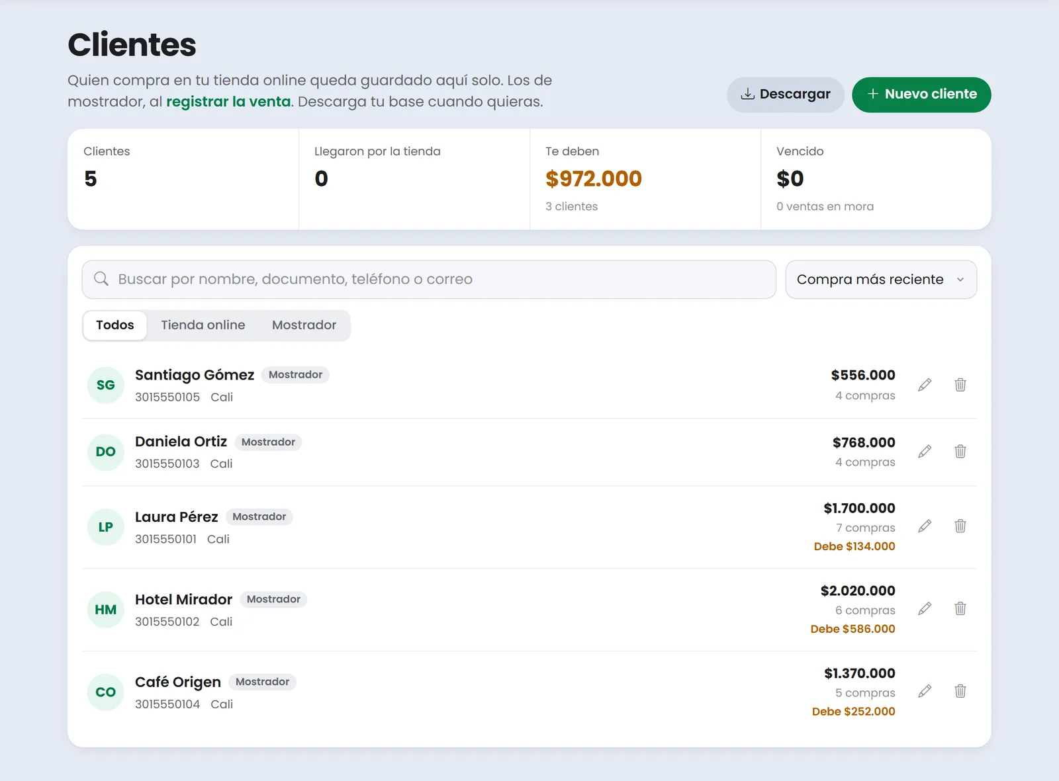Focus the Buscar por nombre search field
The height and width of the screenshot is (781, 1059).
tap(429, 280)
